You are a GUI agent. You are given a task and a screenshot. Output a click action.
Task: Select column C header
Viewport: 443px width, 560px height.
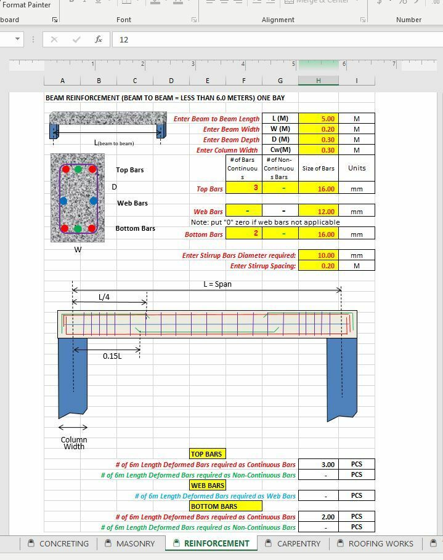tap(135, 81)
